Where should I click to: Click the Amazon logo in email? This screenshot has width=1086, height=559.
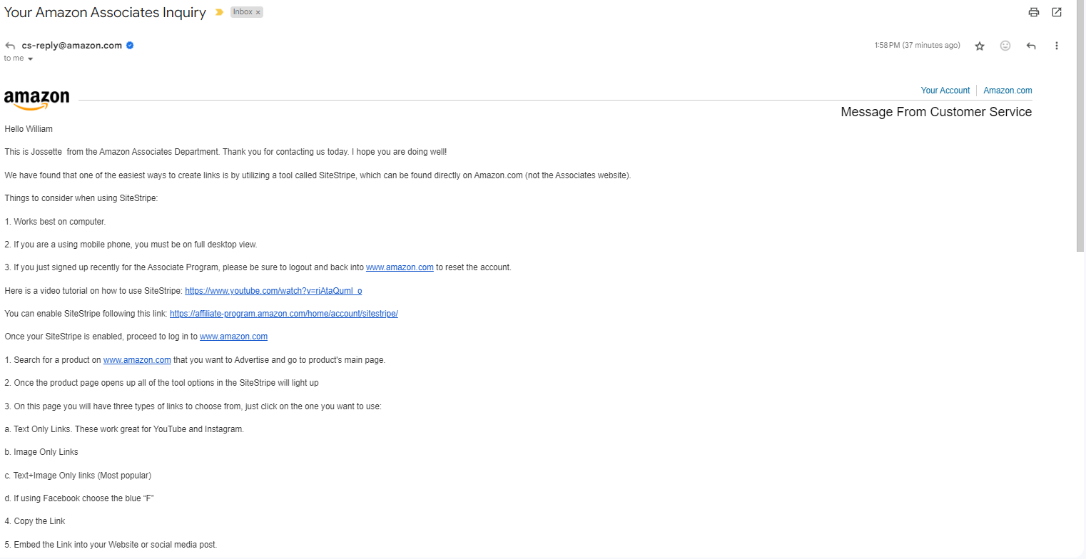click(x=36, y=100)
